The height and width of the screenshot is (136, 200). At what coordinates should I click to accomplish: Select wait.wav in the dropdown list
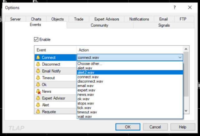point(130,116)
